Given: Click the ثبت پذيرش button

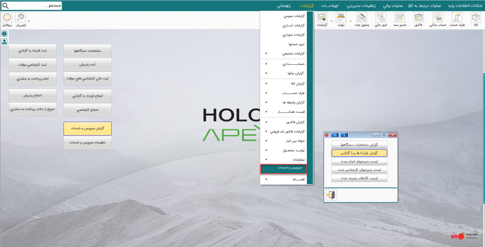Looking at the screenshot, I should (88, 65).
